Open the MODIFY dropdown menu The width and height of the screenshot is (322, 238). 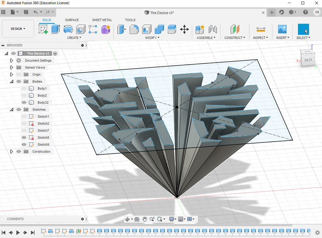152,38
